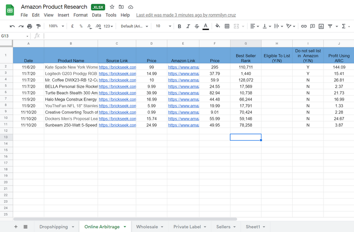Screen dimensions: 354x232
Task: Open the Format menu
Action: click(x=80, y=15)
